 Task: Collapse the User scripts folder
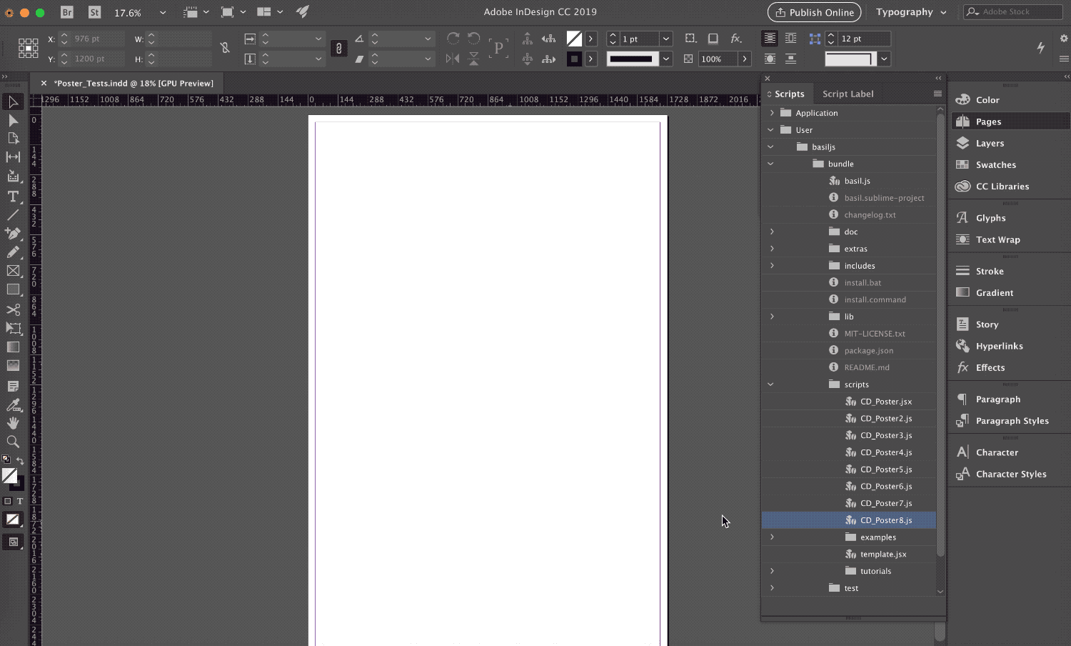[x=770, y=130]
